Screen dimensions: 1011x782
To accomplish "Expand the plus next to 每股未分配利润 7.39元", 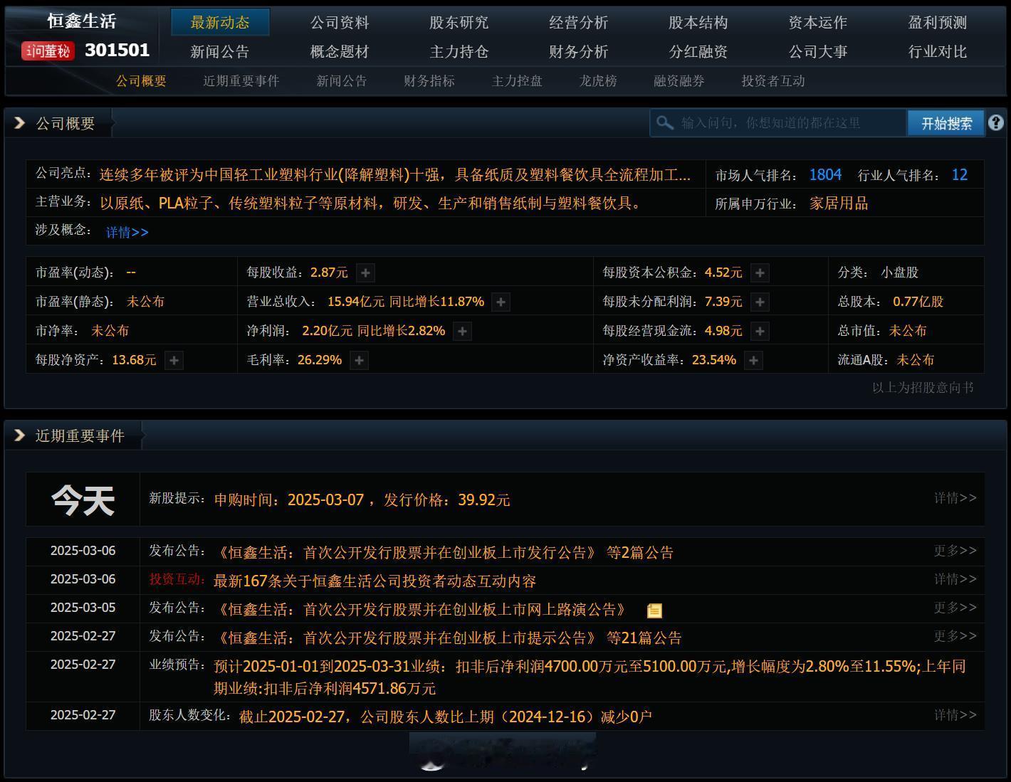I will click(x=760, y=302).
